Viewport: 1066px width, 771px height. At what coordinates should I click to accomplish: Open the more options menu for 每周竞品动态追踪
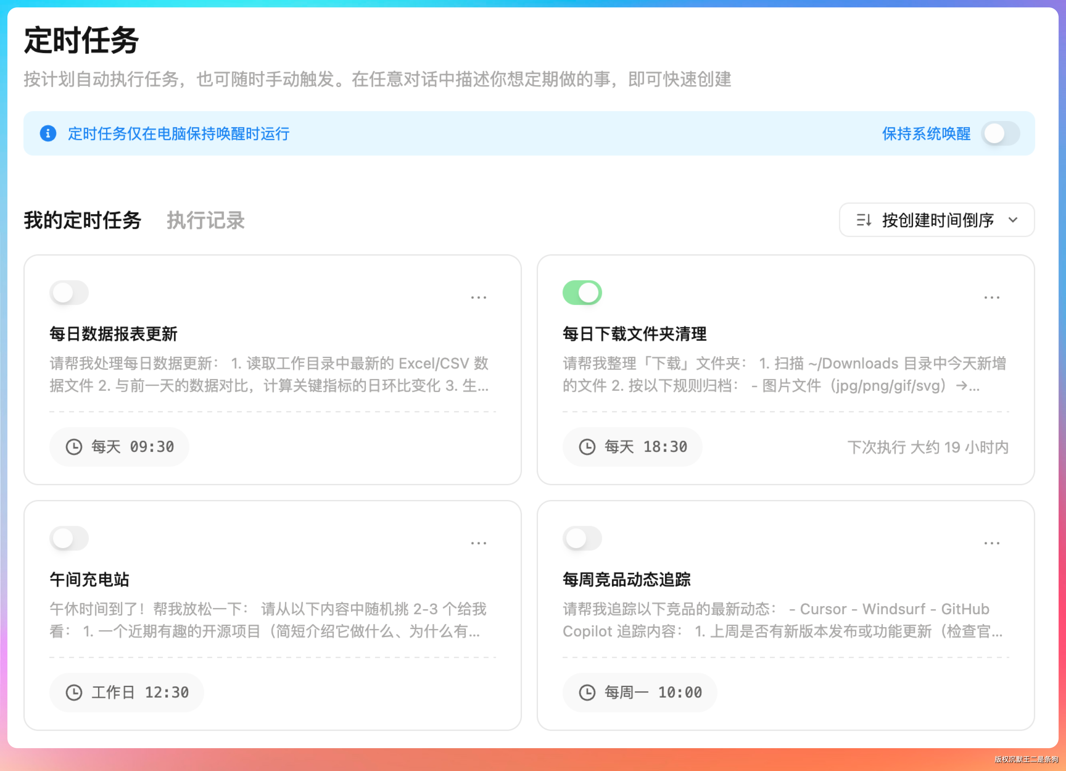click(x=992, y=543)
